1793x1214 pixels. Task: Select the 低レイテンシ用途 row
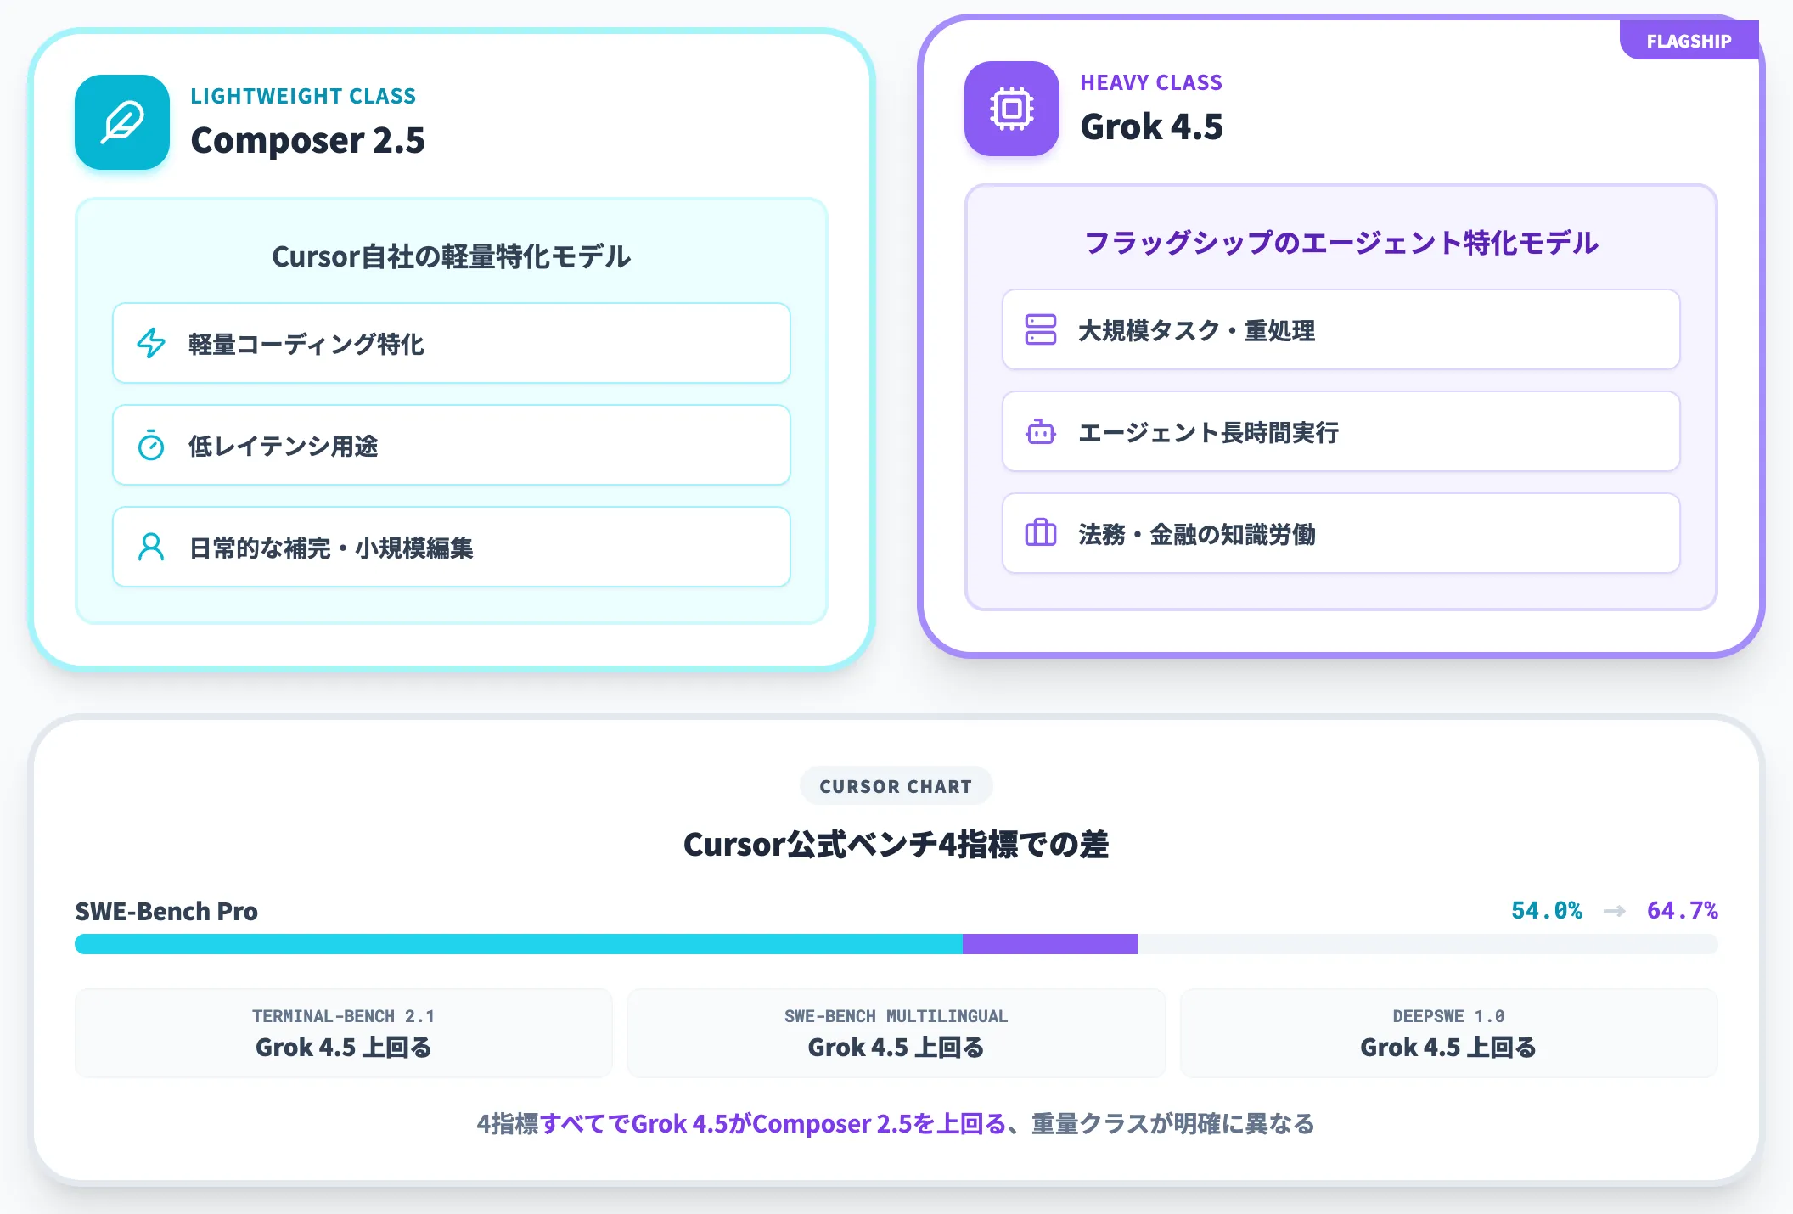tap(452, 445)
